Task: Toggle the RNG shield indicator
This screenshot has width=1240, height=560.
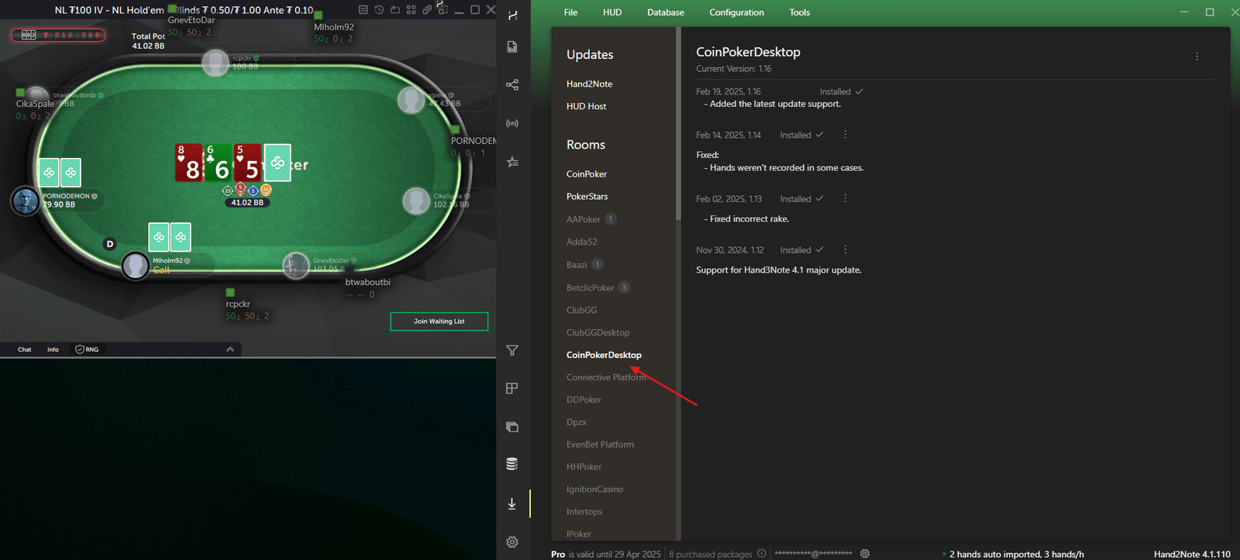Action: pyautogui.click(x=87, y=349)
